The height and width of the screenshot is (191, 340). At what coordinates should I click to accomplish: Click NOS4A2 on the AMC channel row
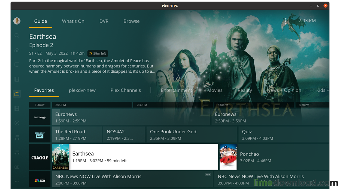point(124,134)
